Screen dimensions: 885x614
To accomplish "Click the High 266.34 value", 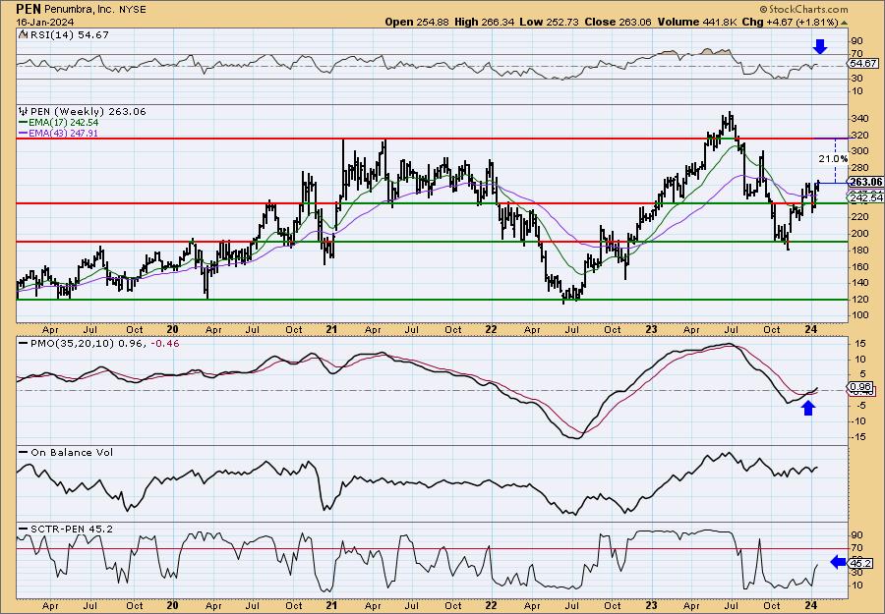I will (x=483, y=22).
